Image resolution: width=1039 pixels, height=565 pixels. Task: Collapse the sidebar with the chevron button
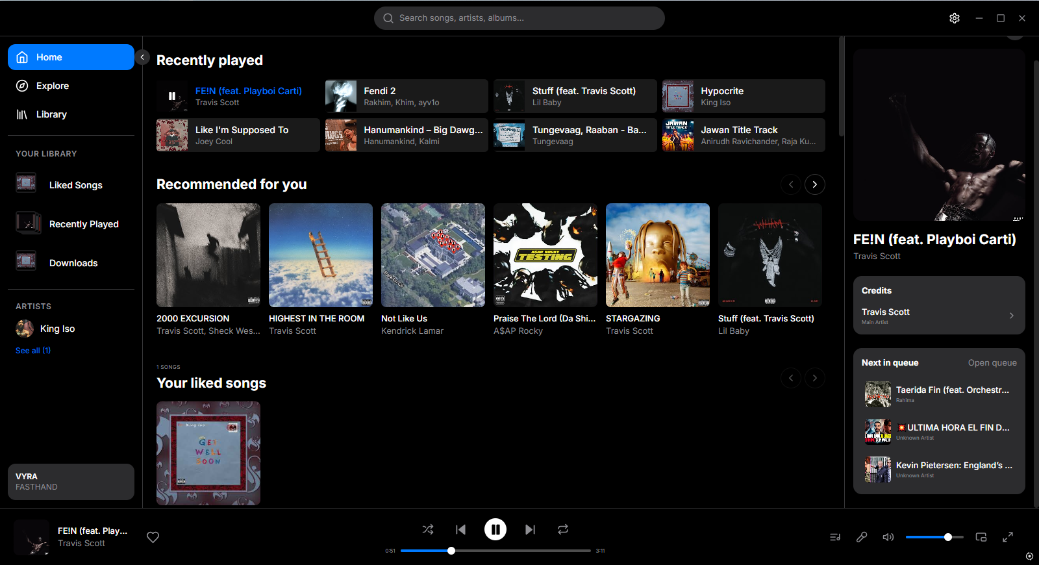142,57
